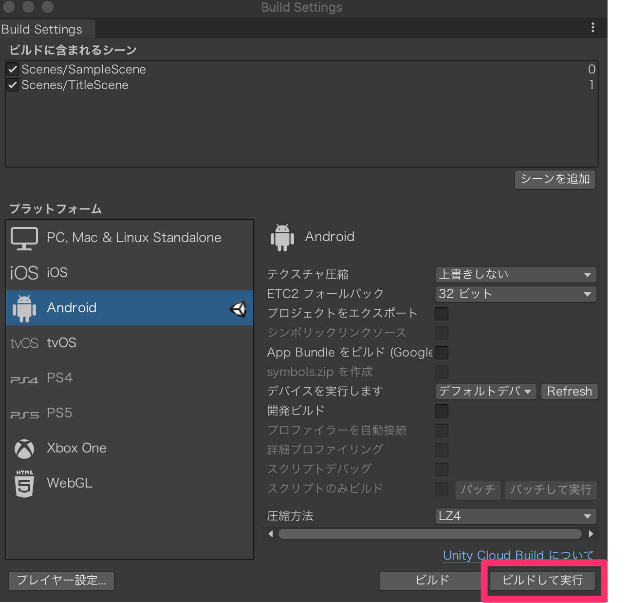Click ETC2 フォールバック label

[325, 294]
